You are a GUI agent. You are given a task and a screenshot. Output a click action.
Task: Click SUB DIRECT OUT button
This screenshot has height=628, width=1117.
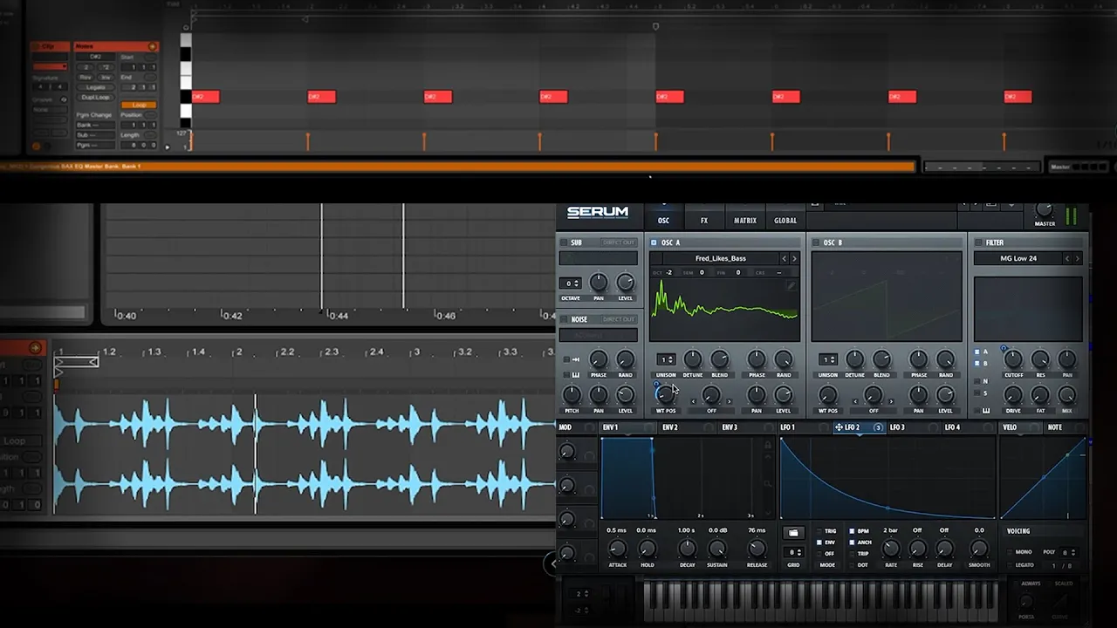[619, 242]
